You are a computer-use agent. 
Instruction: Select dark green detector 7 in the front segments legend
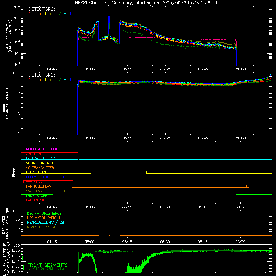pyautogui.click(x=60, y=14)
